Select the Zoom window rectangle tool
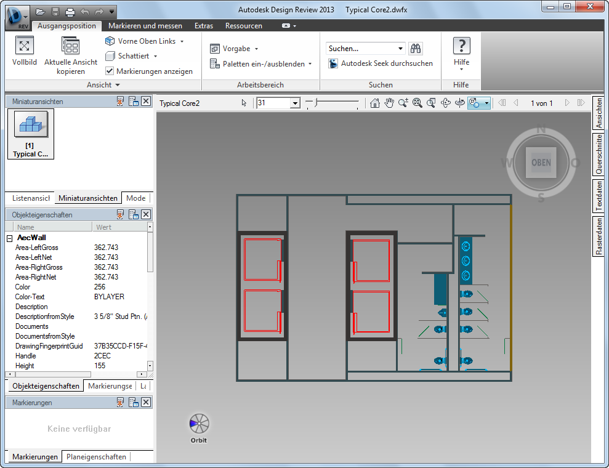The width and height of the screenshot is (609, 468). coord(431,103)
